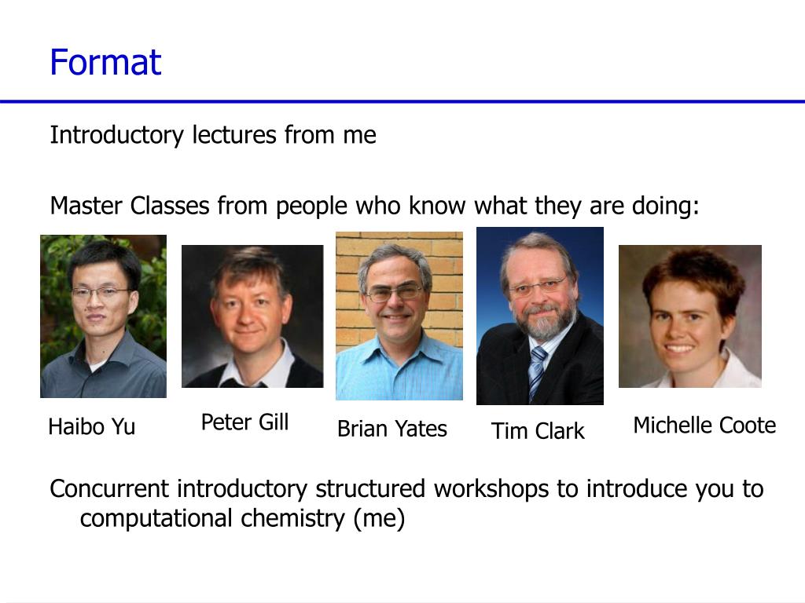Select Brian Yates's photo
Image resolution: width=805 pixels, height=603 pixels.
pos(399,316)
